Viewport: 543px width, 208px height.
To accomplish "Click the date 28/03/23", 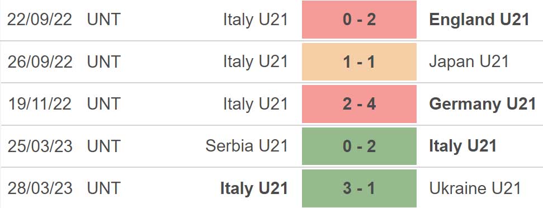I will [x=40, y=188].
